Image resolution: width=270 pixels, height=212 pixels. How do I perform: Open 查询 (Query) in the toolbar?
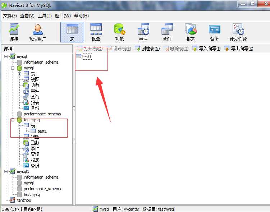(167, 32)
